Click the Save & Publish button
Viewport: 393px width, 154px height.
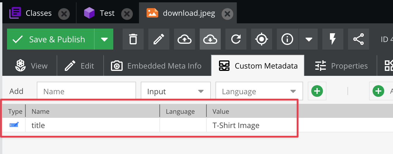(x=51, y=39)
